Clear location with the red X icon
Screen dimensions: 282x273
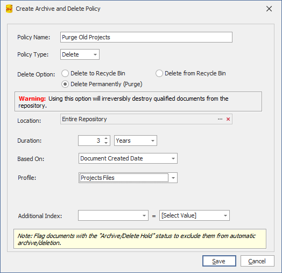[x=228, y=119]
